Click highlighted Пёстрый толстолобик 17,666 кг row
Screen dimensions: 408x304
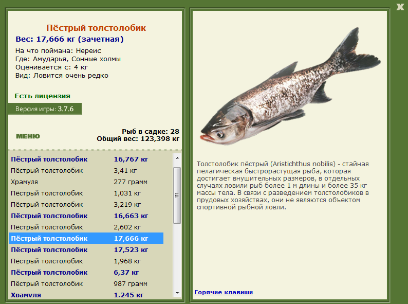(x=86, y=238)
